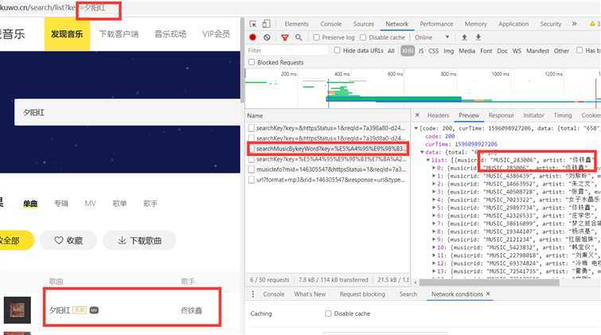Viewport: 601px width, 335px height.
Task: Enable Preserve log checkbox
Action: [x=316, y=37]
